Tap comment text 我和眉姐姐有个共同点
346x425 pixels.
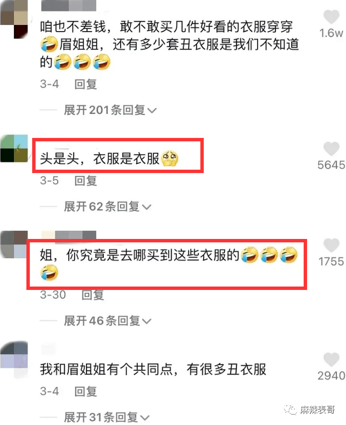point(107,369)
